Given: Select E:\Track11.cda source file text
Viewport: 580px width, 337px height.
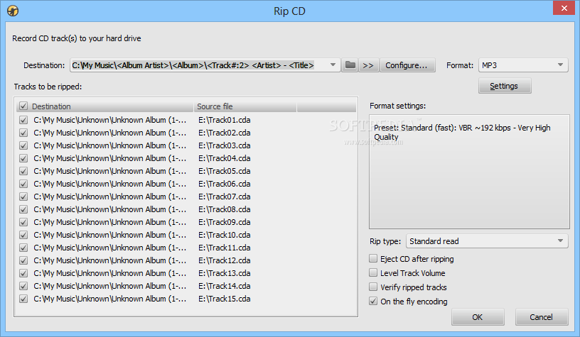Looking at the screenshot, I should [225, 248].
